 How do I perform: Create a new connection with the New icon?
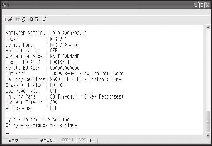click(x=4, y=20)
